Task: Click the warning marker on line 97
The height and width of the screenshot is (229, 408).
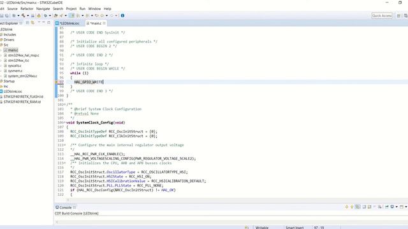Action: [x=56, y=82]
